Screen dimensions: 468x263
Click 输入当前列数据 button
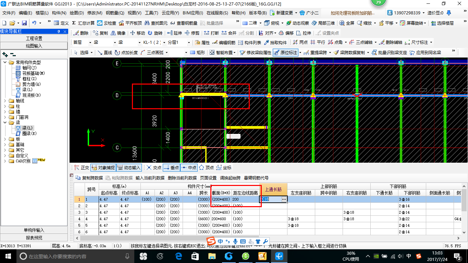(150, 178)
